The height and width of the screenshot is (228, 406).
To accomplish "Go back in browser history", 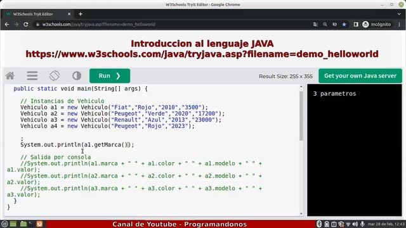I will pos(7,24).
